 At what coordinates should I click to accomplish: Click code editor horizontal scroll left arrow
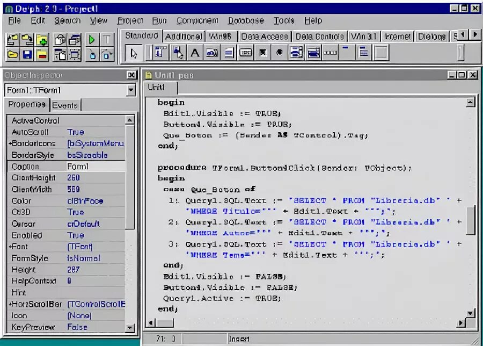(151, 323)
